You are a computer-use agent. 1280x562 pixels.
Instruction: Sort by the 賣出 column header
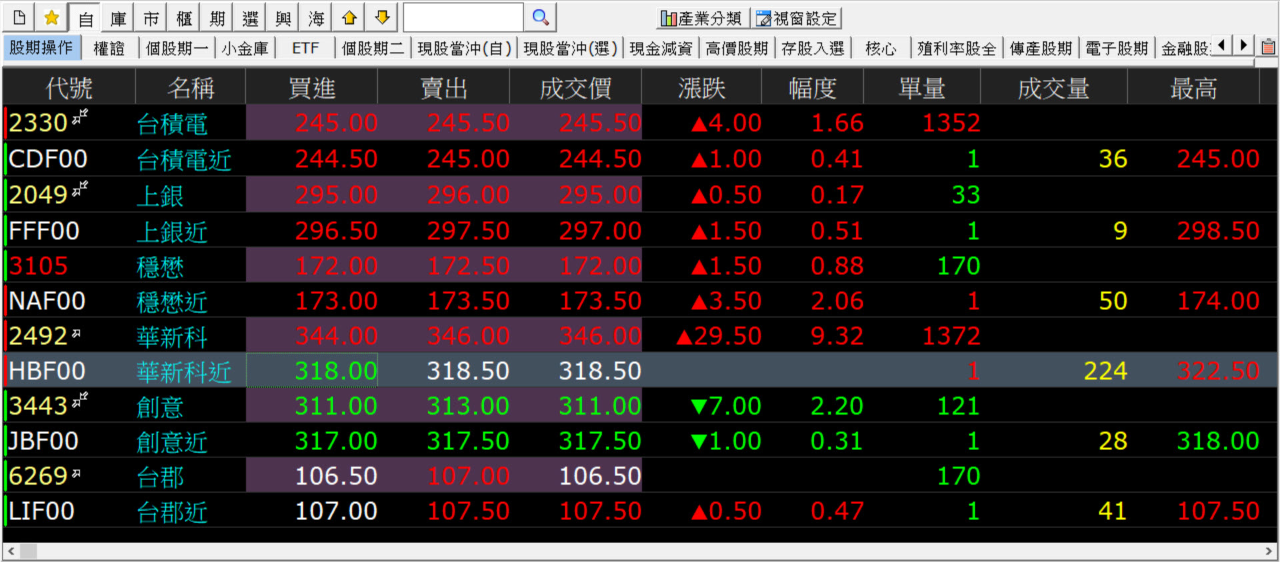[x=443, y=88]
